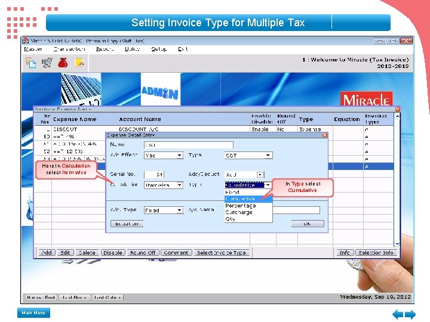The image size is (430, 322).
Task: Click the expense list scrollbar up arrow
Action: [397, 116]
